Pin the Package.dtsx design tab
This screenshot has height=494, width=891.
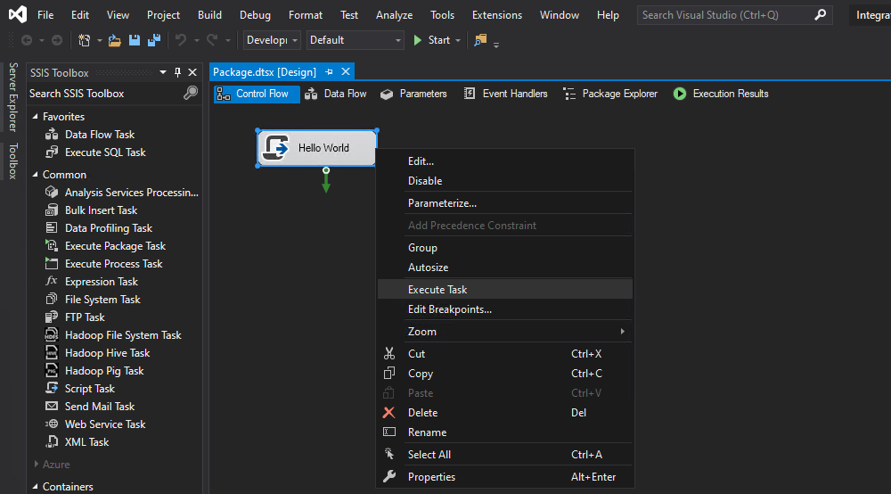coord(329,72)
